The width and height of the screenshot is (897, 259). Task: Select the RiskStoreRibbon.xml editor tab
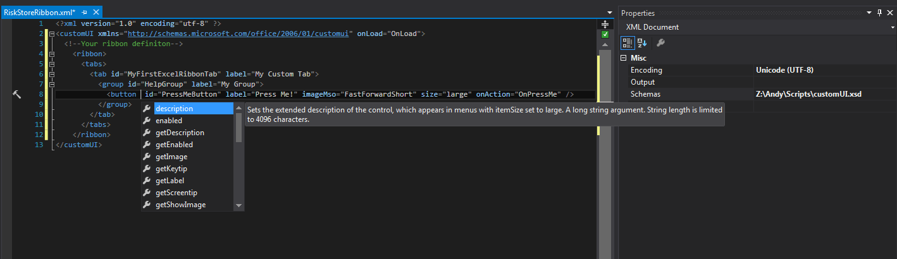tap(39, 13)
